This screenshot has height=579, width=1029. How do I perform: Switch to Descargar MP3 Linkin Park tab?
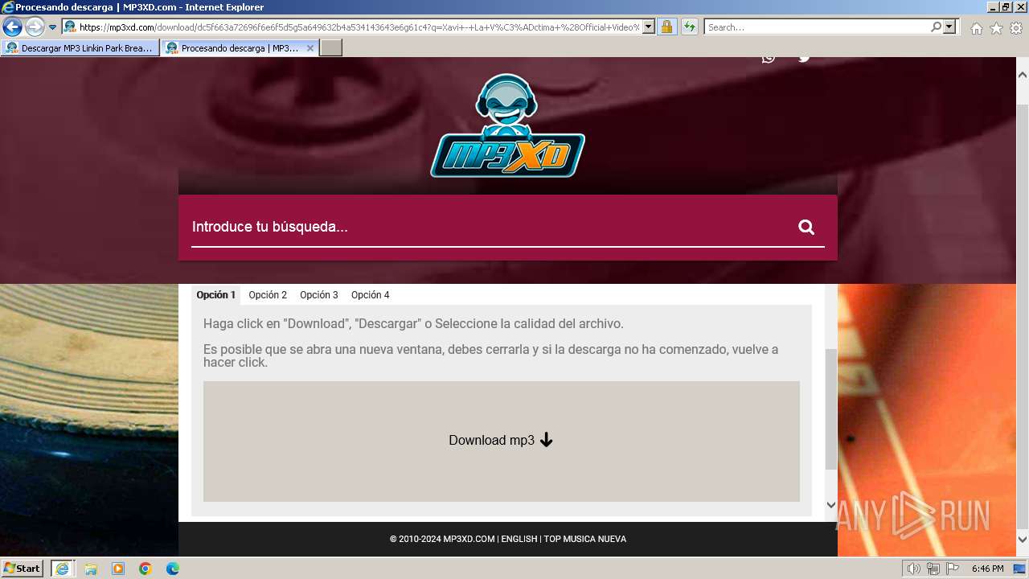tap(80, 48)
